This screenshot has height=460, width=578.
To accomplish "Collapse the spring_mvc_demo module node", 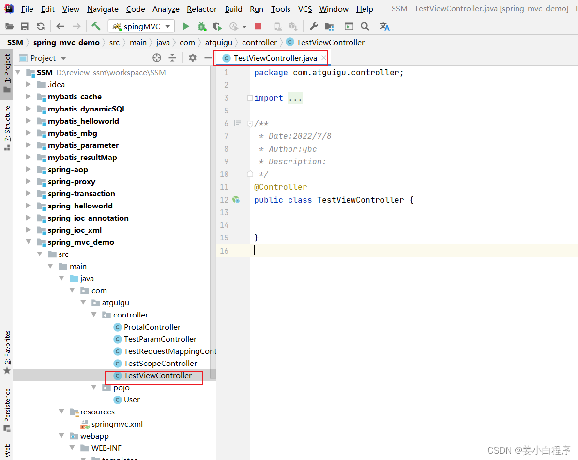I will coord(29,242).
